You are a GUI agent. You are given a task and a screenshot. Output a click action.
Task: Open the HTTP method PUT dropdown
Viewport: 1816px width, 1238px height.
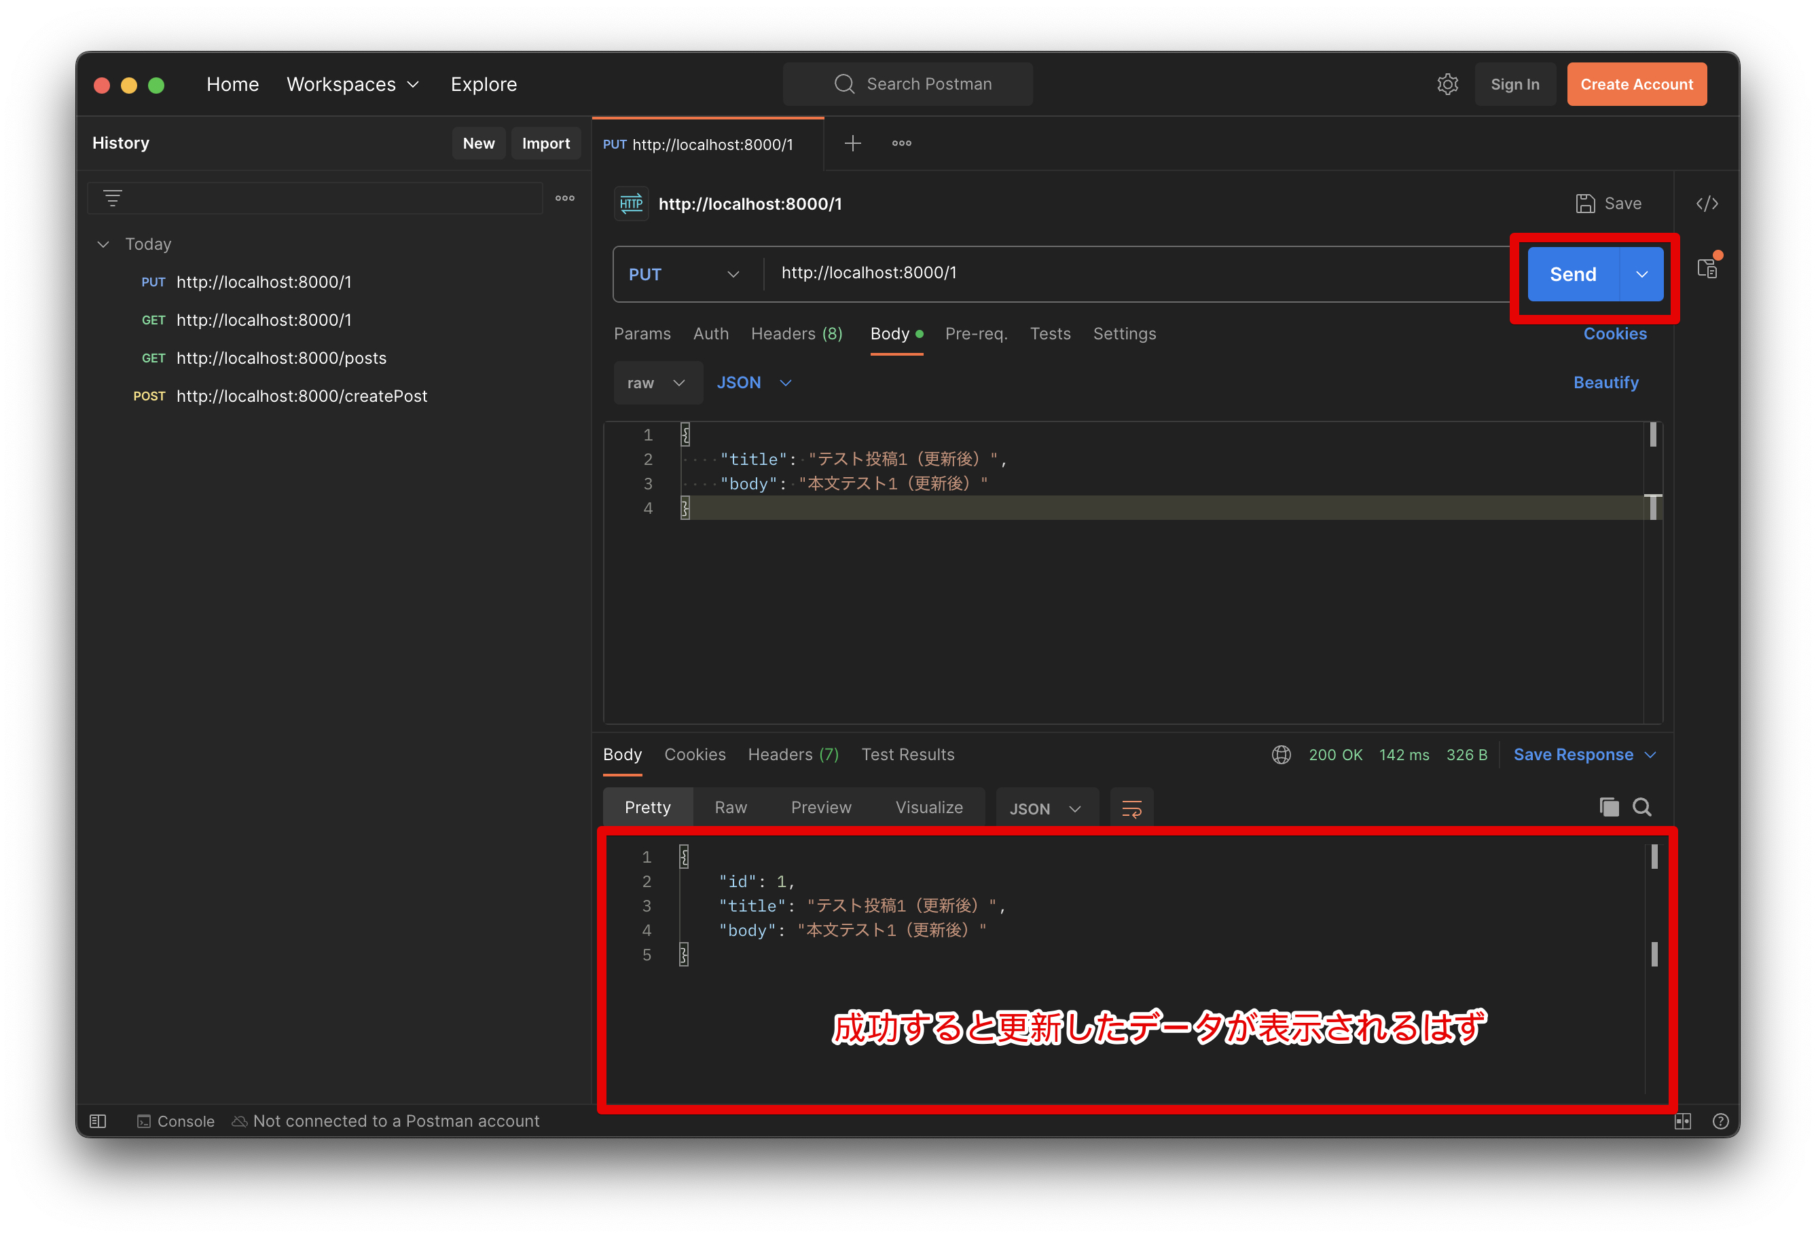pyautogui.click(x=685, y=274)
